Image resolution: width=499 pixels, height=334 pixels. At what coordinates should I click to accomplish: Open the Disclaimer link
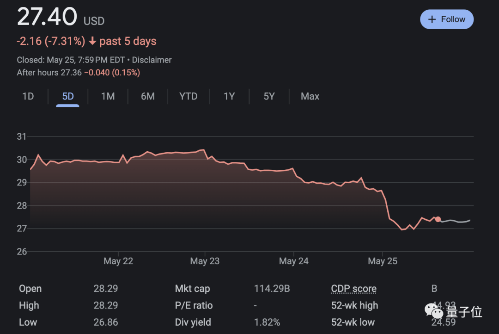click(x=152, y=60)
